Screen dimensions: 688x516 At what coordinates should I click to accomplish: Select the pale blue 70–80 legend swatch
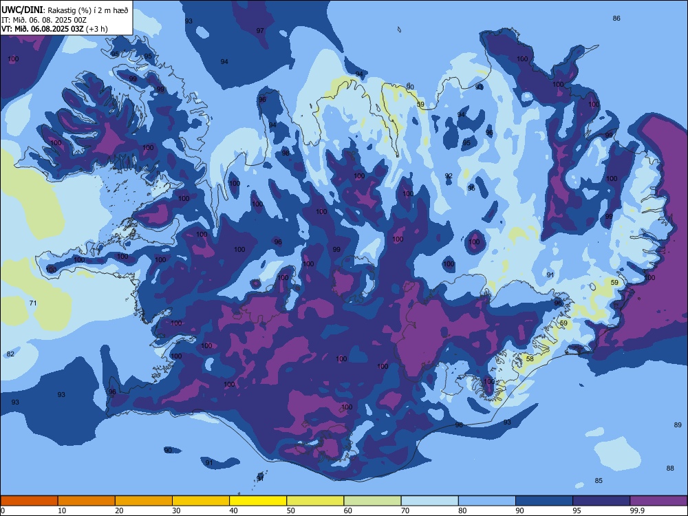[x=430, y=501]
